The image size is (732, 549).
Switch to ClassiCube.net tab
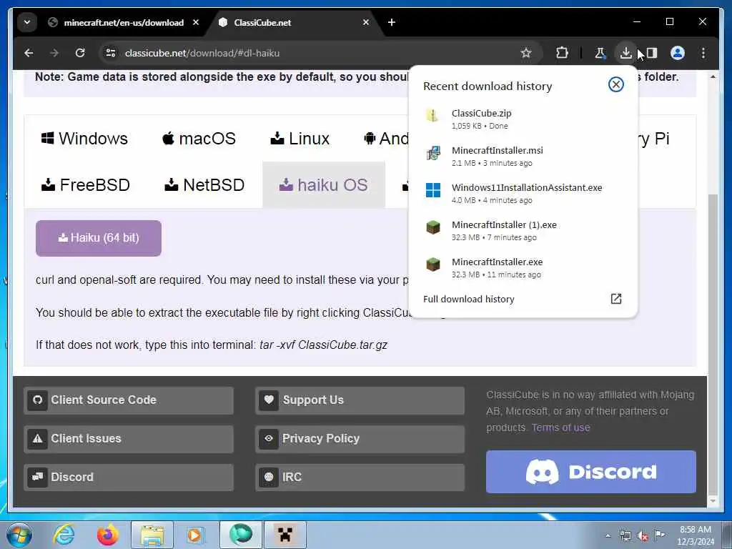294,22
